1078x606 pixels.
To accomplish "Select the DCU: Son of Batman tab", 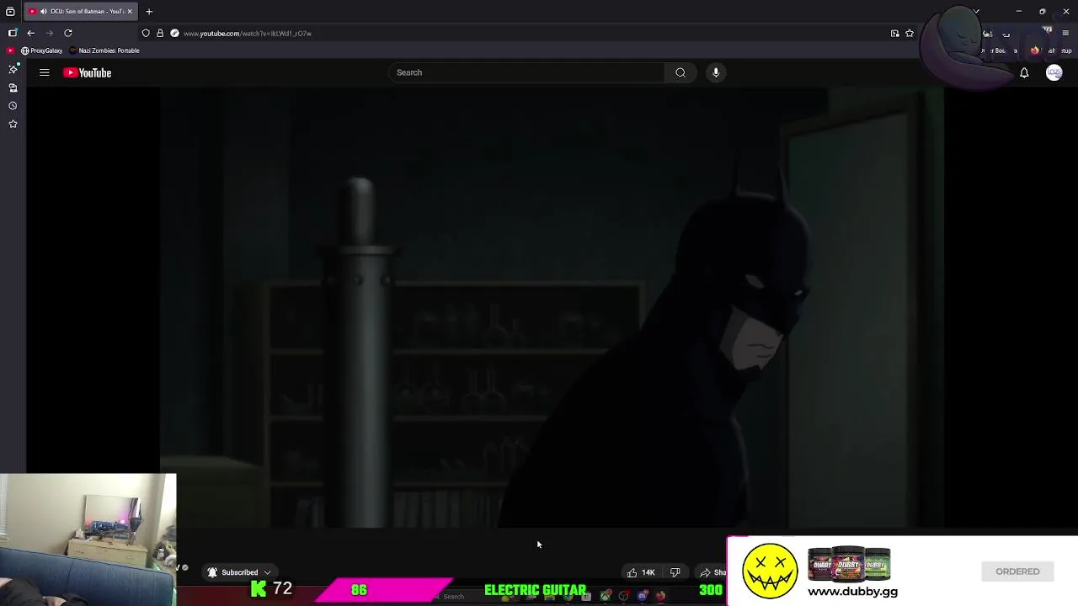I will point(80,11).
